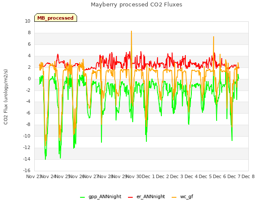Click the y-axis value -12

click(x=27, y=147)
